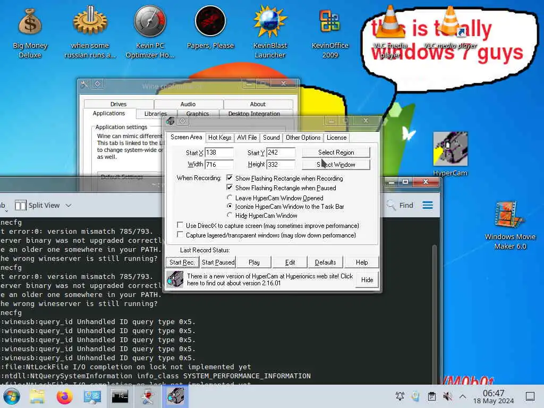This screenshot has width=544, height=408.
Task: Select Hide HyperCam Window option
Action: [x=229, y=215]
